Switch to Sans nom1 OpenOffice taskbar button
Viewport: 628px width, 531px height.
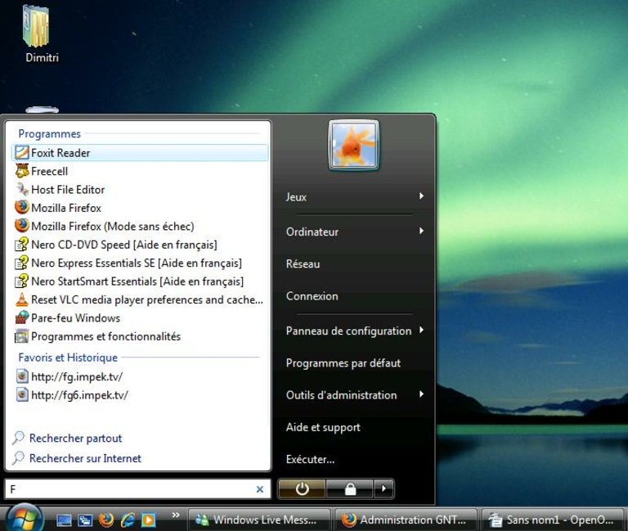coord(553,520)
